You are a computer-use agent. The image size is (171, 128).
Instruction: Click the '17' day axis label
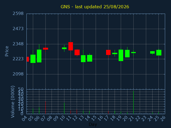(x=106, y=118)
